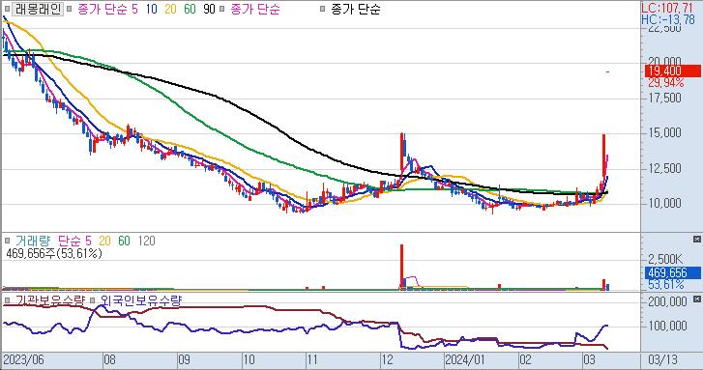The image size is (703, 370).
Task: Click the blue 469,656 volume tag
Action: [672, 272]
